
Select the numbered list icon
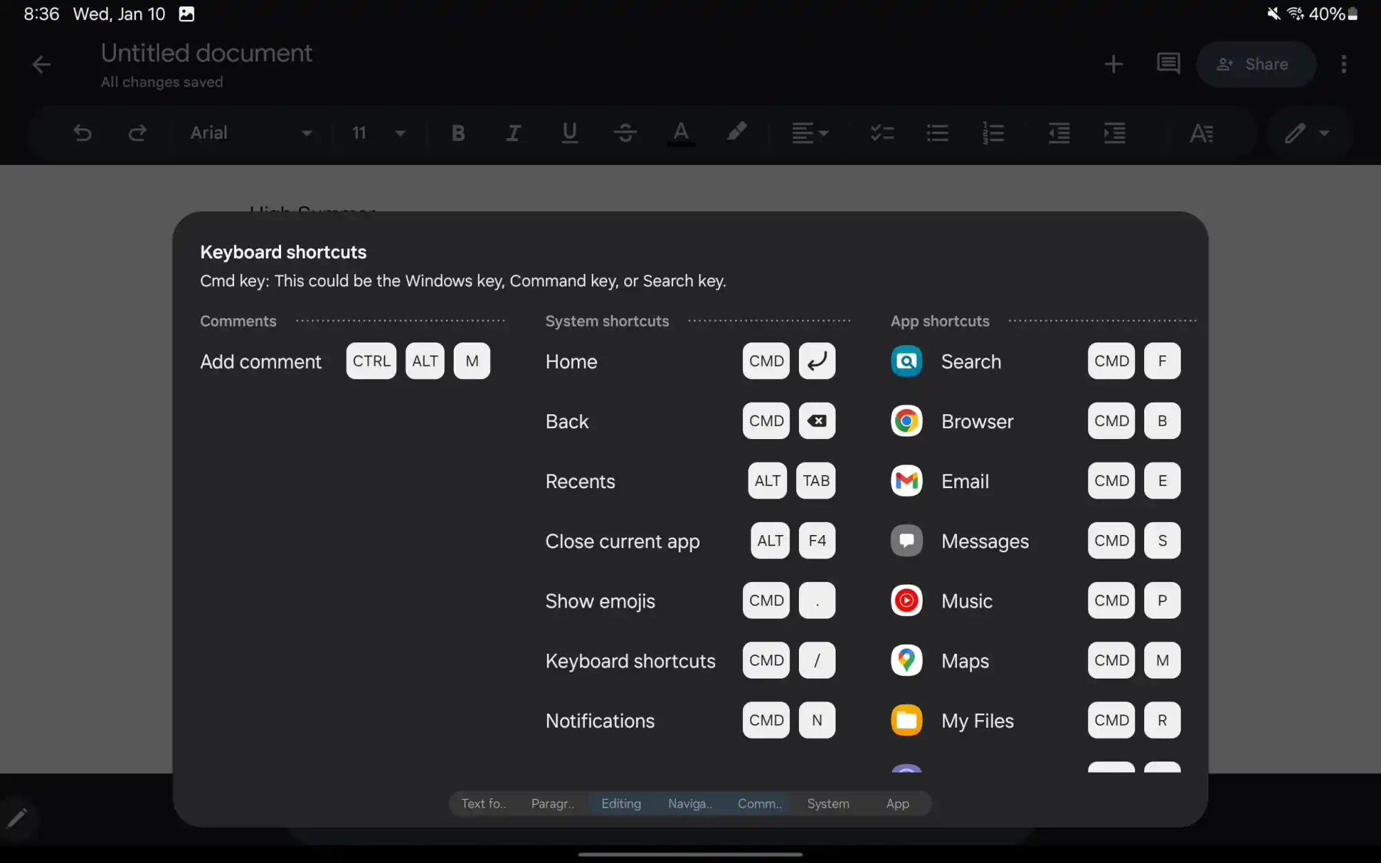992,133
